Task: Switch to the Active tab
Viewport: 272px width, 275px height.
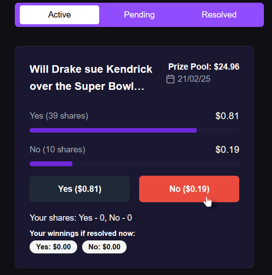Action: pos(59,15)
